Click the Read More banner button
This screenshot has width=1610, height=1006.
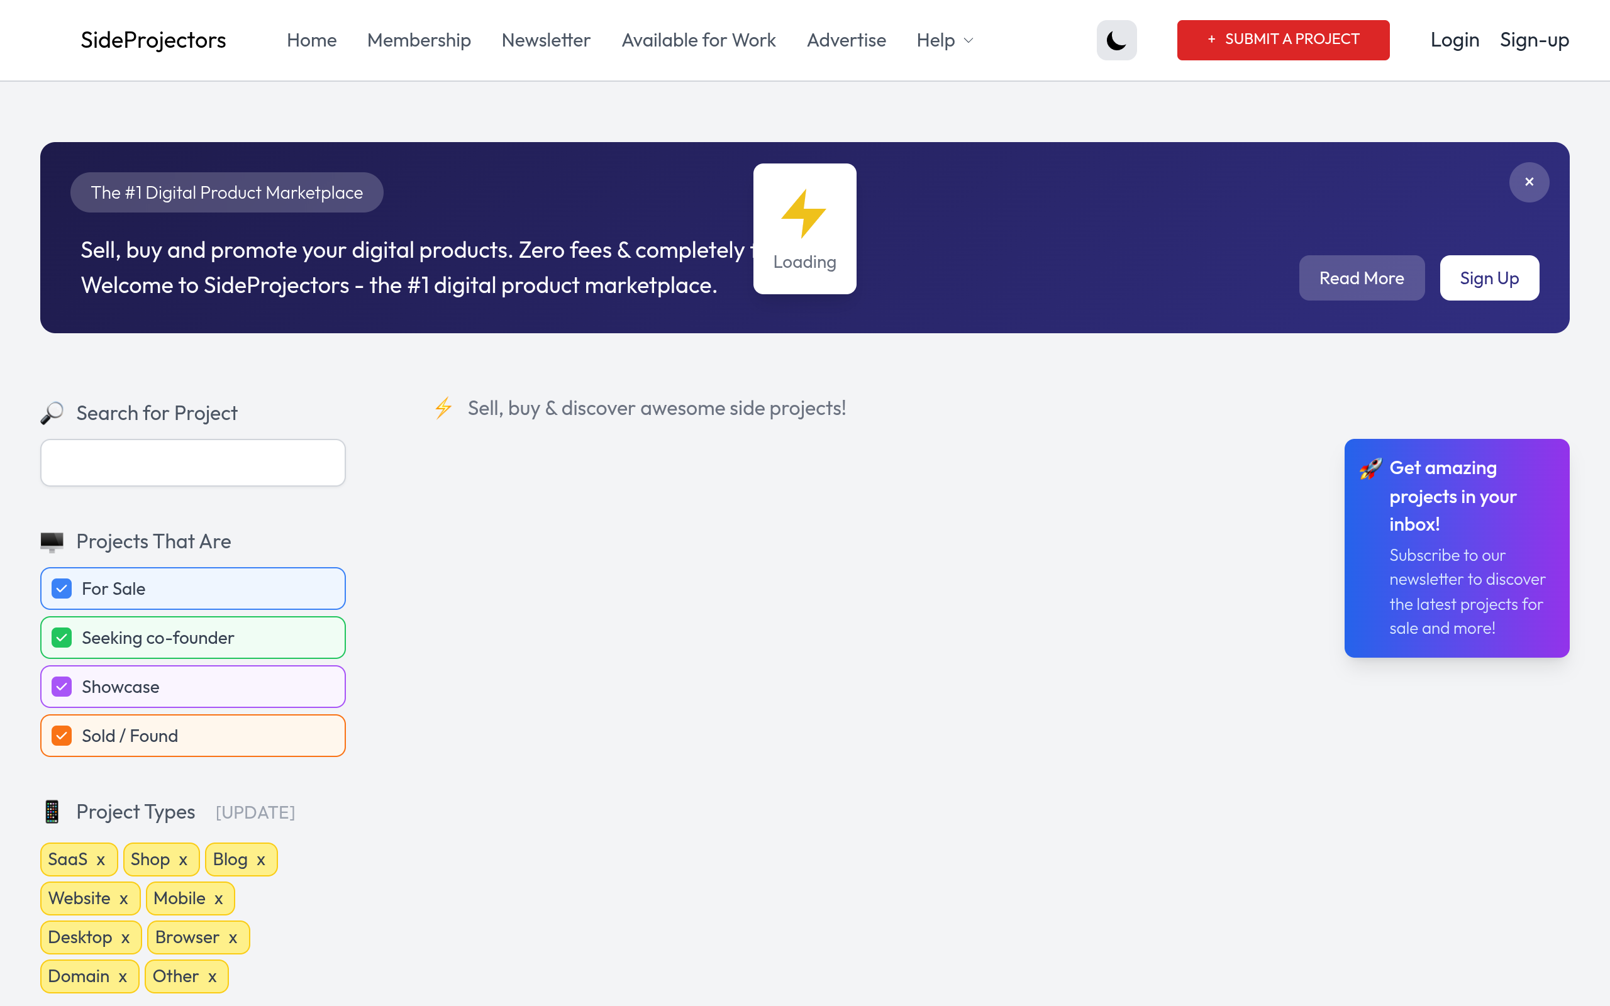(1361, 278)
